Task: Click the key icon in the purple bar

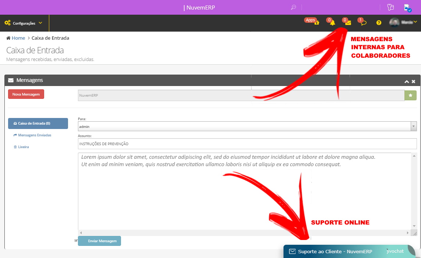Action: pyautogui.click(x=390, y=7)
